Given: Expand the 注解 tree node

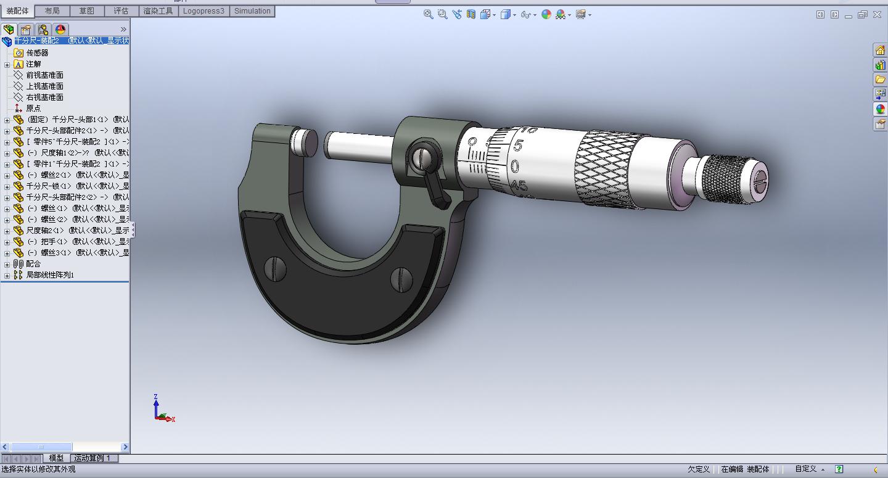Looking at the screenshot, I should [7, 64].
